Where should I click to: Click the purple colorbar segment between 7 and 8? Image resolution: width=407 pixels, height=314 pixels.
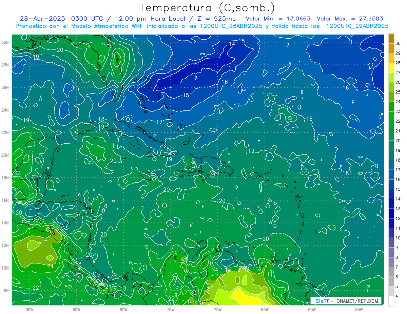pyautogui.click(x=391, y=262)
